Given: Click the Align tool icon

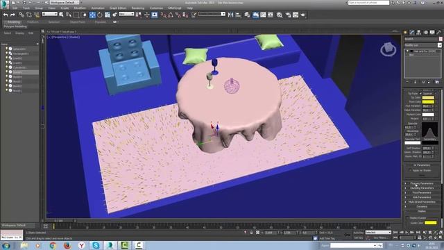Looking at the screenshot, I should [238, 15].
